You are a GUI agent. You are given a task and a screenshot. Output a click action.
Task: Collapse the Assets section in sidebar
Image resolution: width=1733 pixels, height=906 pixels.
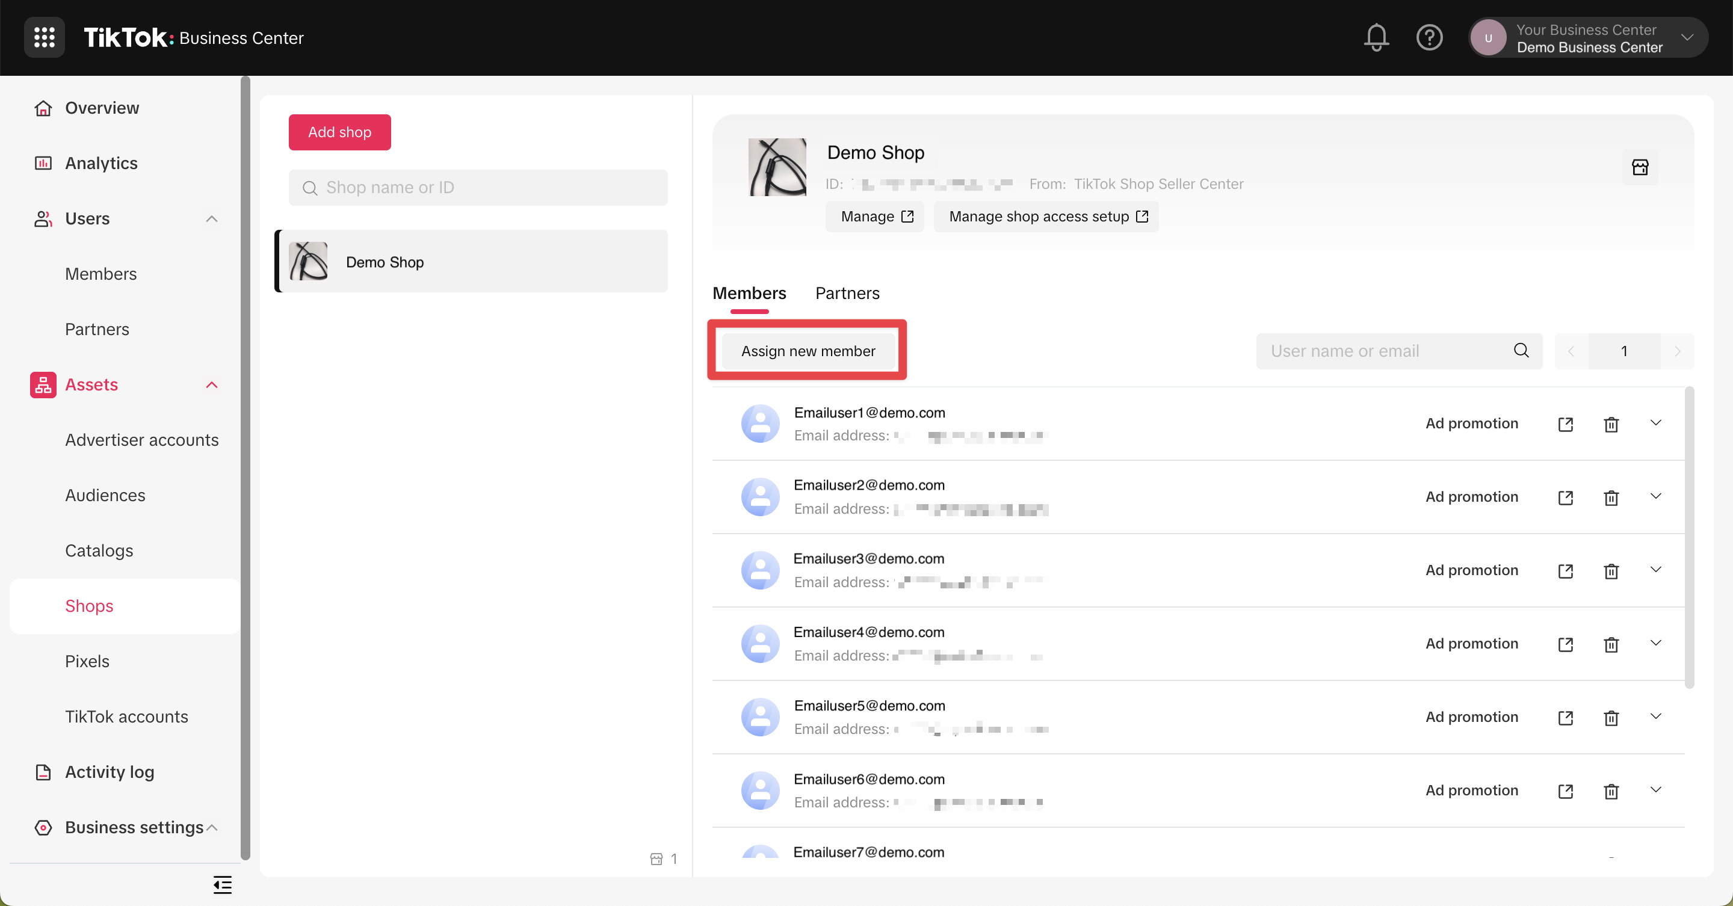[211, 385]
